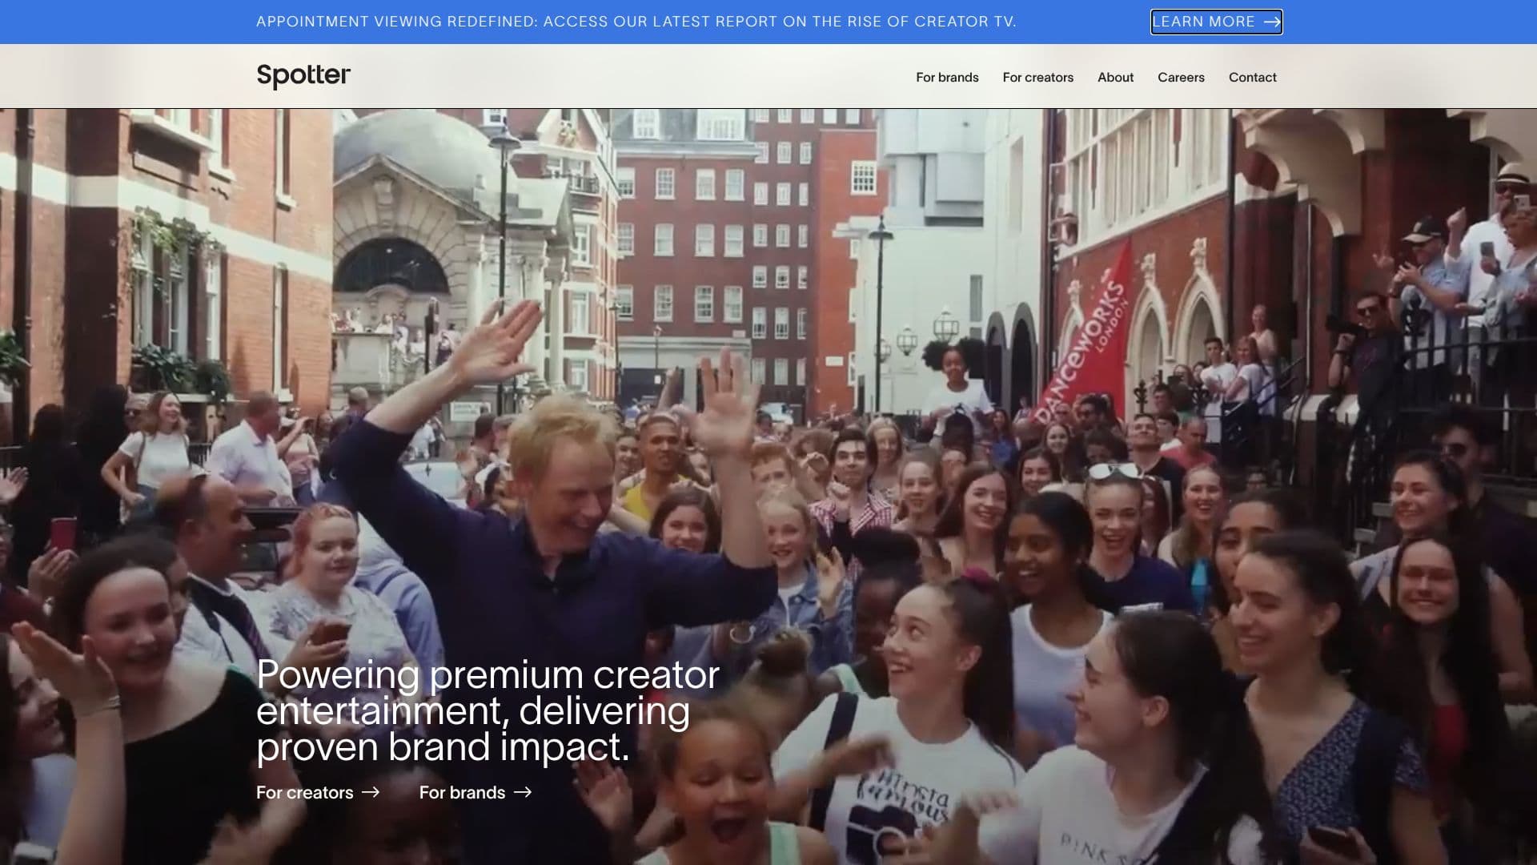Open the Careers navigation link
The height and width of the screenshot is (865, 1537).
[x=1181, y=78]
